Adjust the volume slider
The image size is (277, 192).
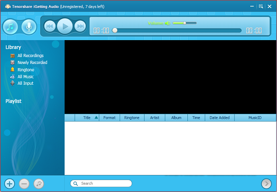coord(184,23)
